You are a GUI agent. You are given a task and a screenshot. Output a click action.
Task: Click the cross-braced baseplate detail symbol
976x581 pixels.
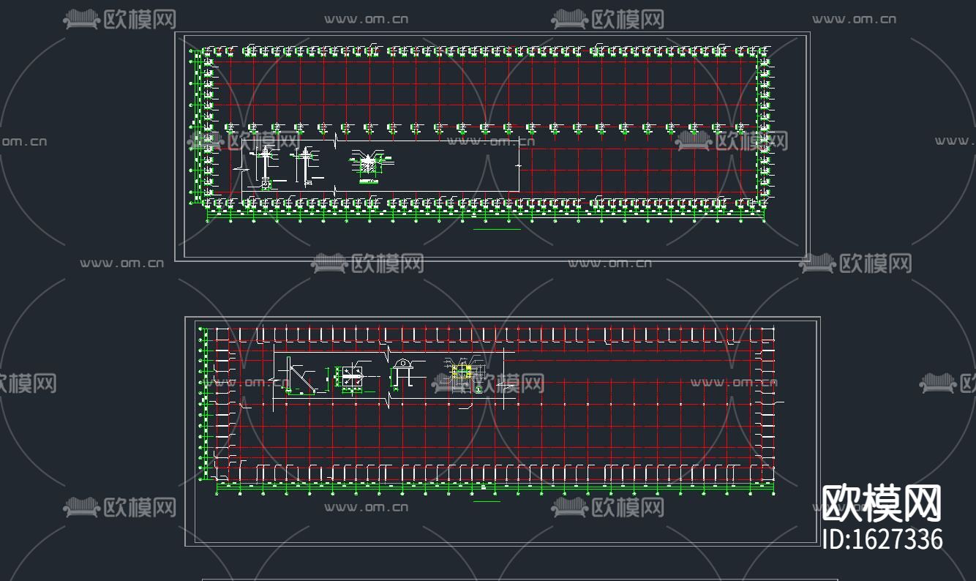click(x=353, y=376)
